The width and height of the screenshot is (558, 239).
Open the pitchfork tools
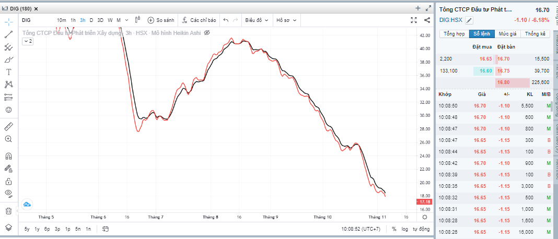(9, 47)
